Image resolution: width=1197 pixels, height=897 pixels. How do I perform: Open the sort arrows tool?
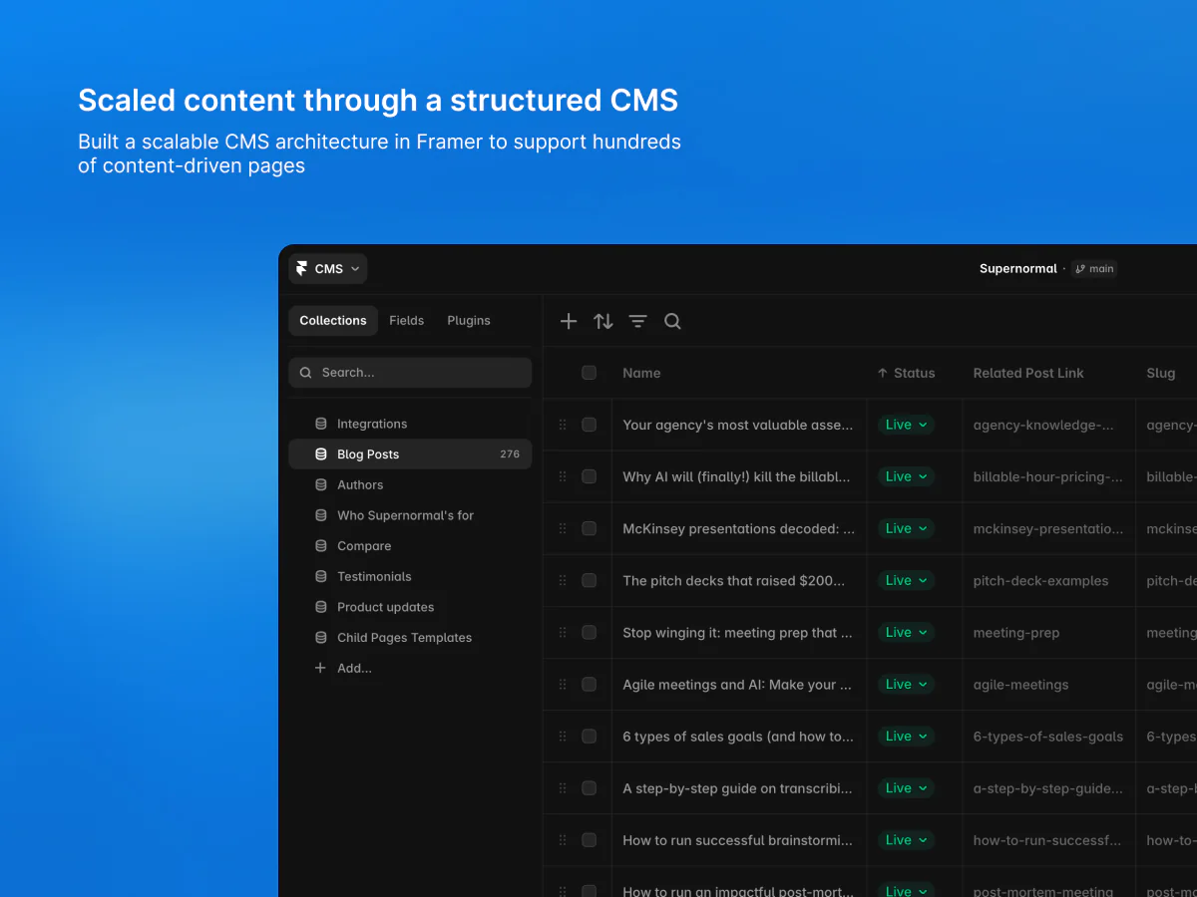pos(603,321)
